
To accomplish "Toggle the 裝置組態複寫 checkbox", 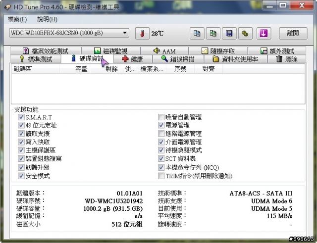I will 21,158.
